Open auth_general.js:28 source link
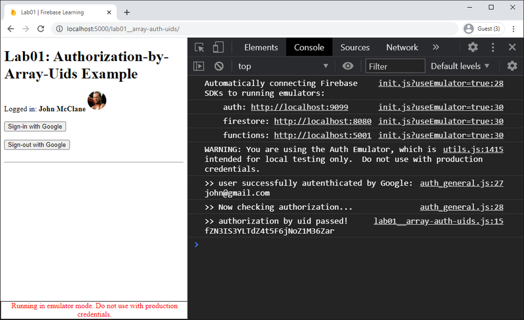The width and height of the screenshot is (524, 320). 462,207
